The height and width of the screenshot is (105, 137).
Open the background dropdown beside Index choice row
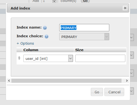click(x=132, y=37)
